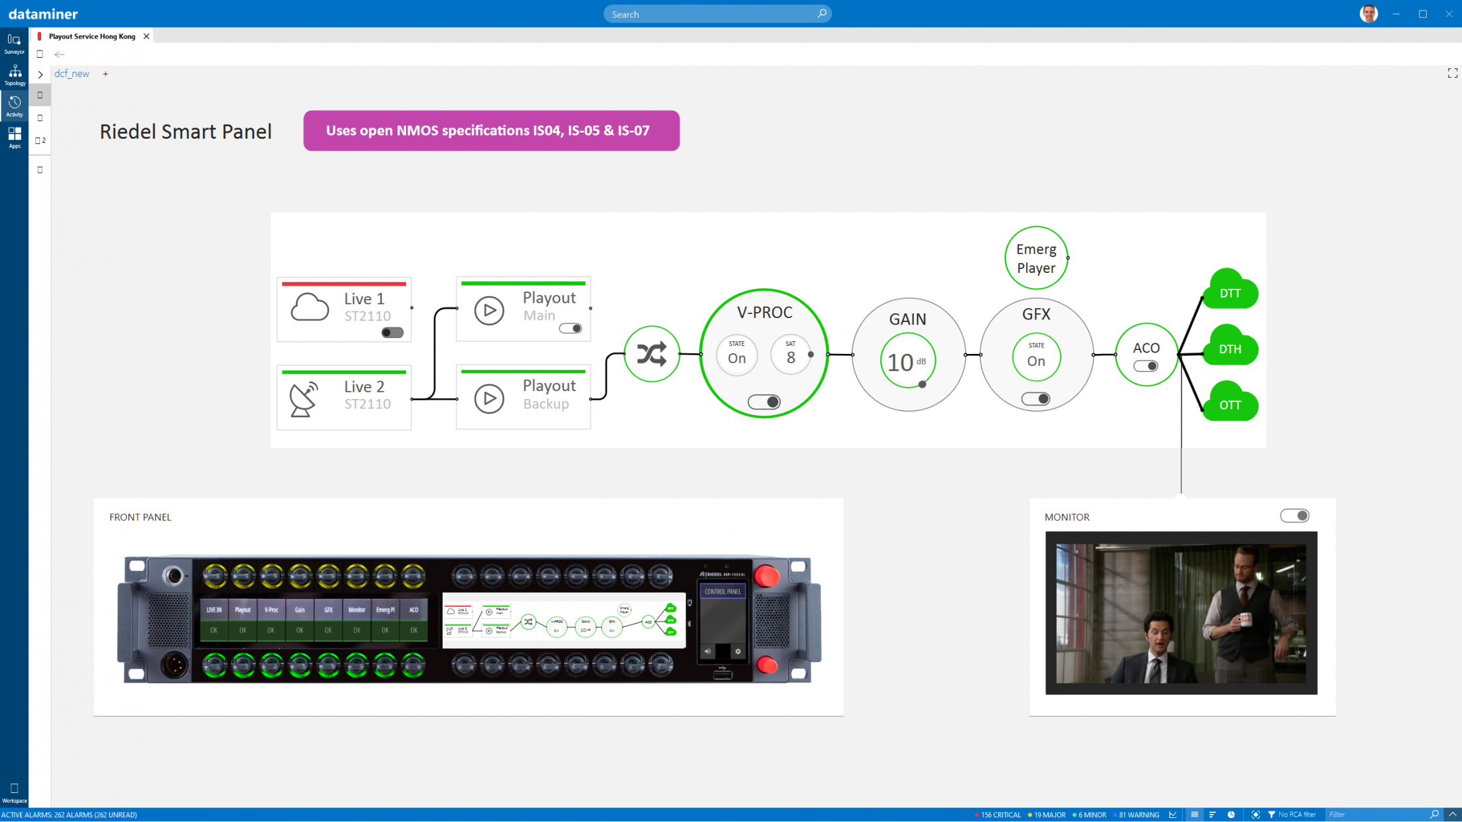Click the NMOS specifications banner
The height and width of the screenshot is (822, 1462).
coord(491,131)
